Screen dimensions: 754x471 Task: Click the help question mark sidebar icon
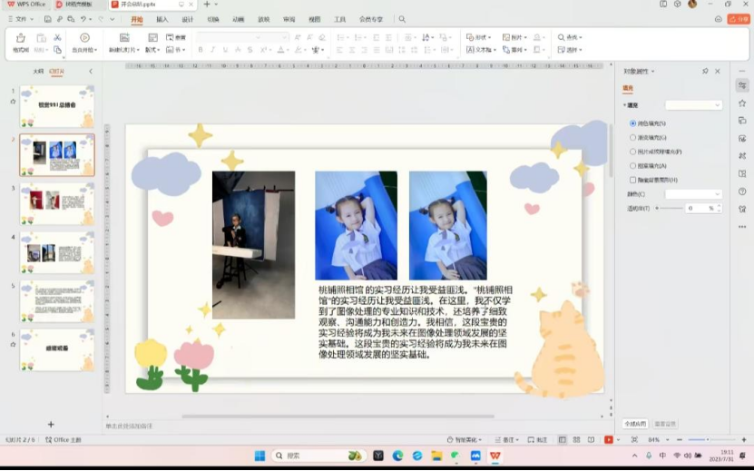(742, 191)
